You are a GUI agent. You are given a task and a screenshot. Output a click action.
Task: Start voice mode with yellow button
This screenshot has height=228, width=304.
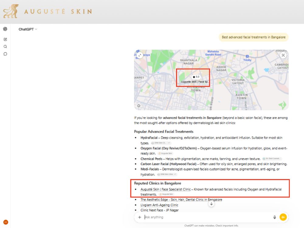[x=283, y=217]
